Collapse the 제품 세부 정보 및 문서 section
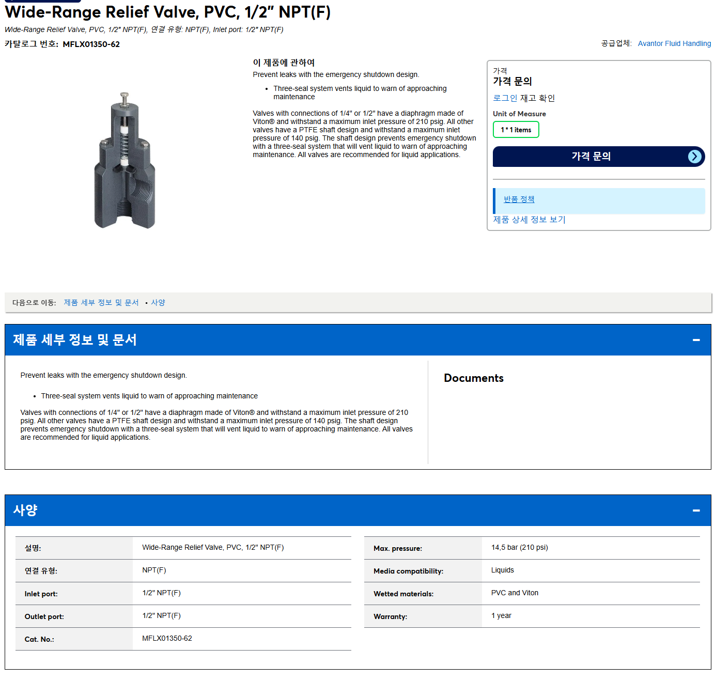Screen dimensions: 715x680 click(x=696, y=340)
